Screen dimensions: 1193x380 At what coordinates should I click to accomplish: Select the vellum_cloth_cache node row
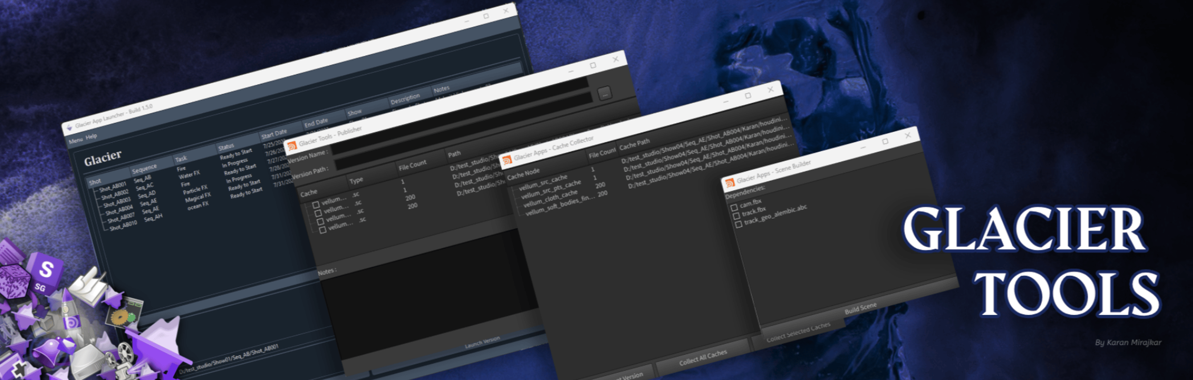[x=550, y=198]
